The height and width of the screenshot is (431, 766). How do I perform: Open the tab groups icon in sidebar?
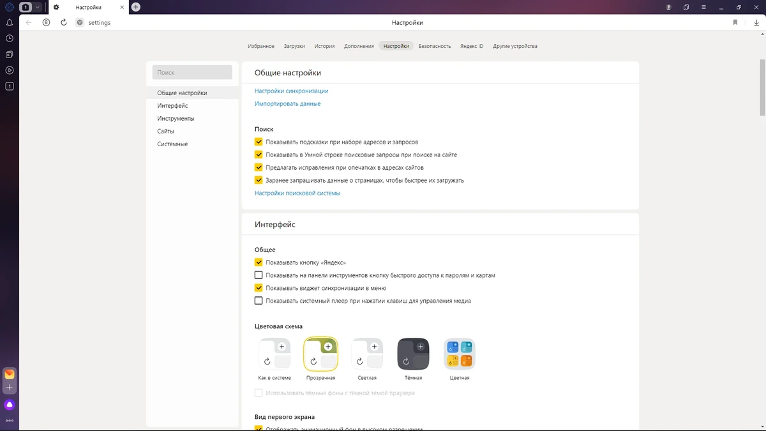point(10,54)
